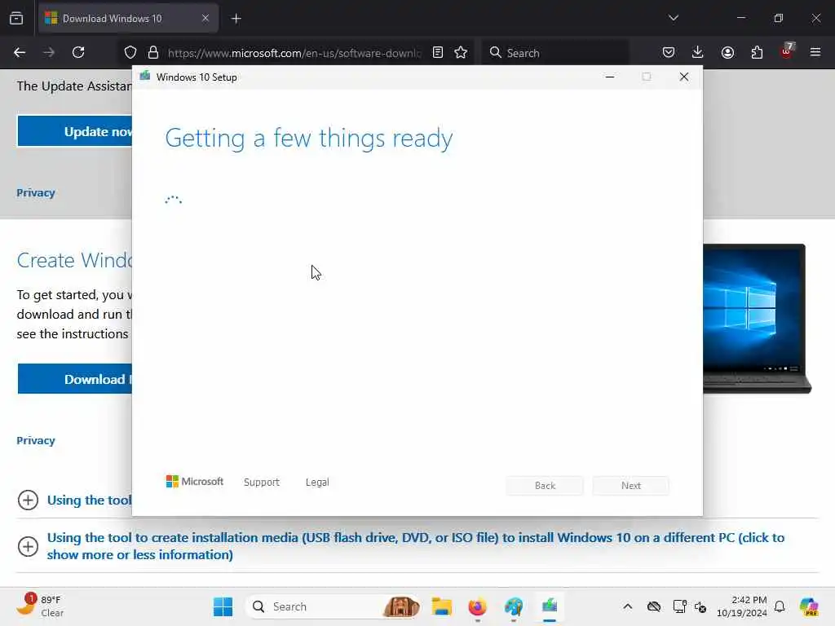835x626 pixels.
Task: Select Windows 10 Setup taskbar icon
Action: (550, 606)
